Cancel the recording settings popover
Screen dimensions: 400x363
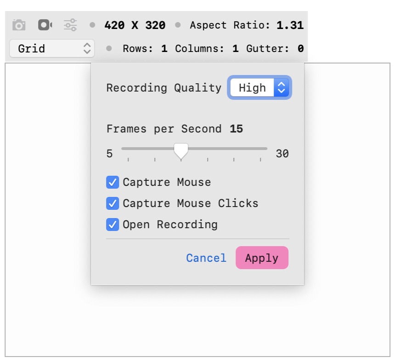pyautogui.click(x=206, y=258)
